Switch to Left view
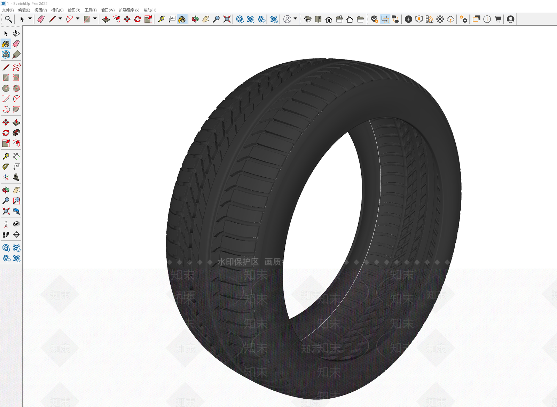Screen dimensions: 557x407 [x=360, y=19]
